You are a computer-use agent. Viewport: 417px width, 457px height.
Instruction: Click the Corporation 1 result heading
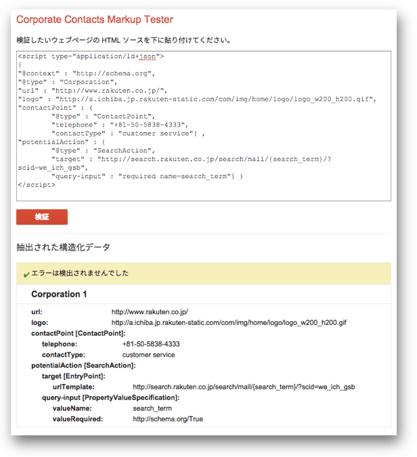[x=59, y=294]
